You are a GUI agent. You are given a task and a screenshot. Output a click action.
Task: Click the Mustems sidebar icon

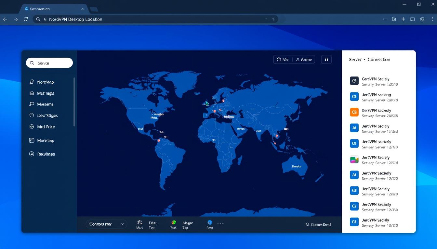click(x=32, y=104)
